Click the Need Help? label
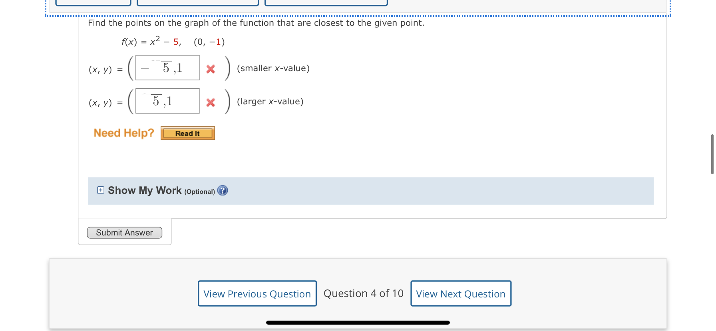The image size is (716, 331). [x=123, y=133]
